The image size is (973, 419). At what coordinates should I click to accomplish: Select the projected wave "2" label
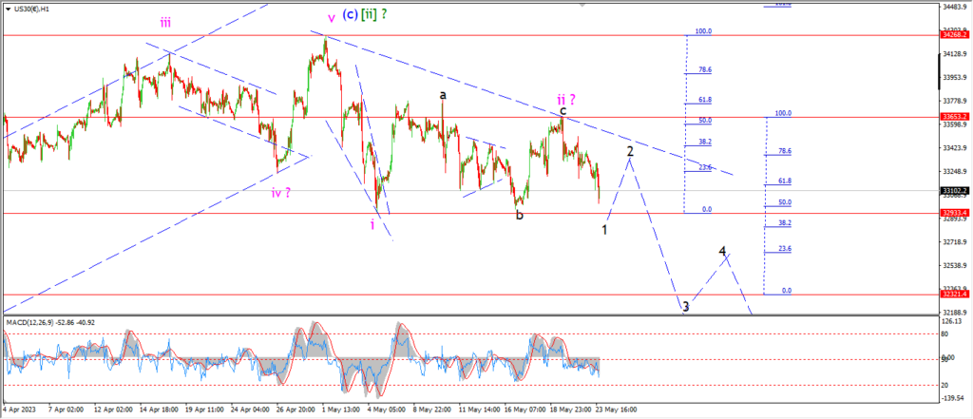(629, 151)
